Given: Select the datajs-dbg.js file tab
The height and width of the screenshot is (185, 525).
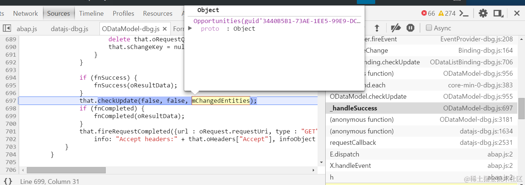Looking at the screenshot, I should coord(70,29).
